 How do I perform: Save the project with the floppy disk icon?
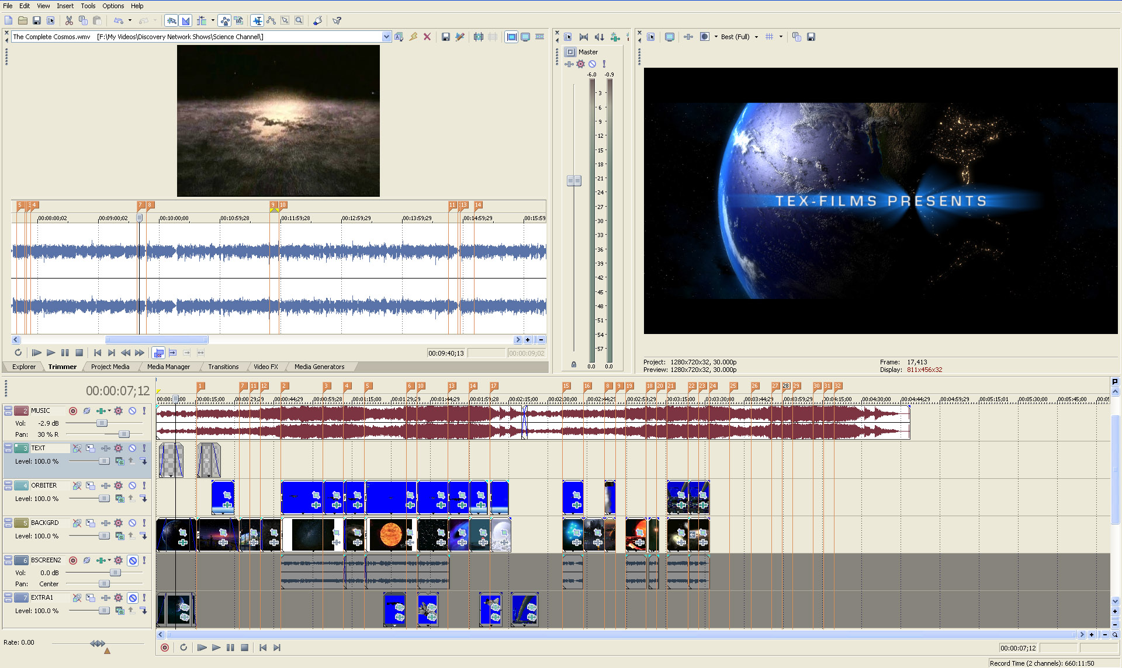point(36,20)
